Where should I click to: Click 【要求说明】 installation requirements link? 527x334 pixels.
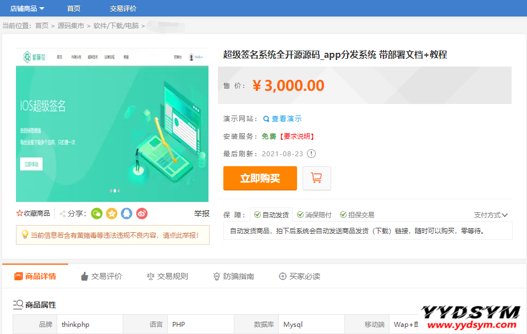click(297, 136)
